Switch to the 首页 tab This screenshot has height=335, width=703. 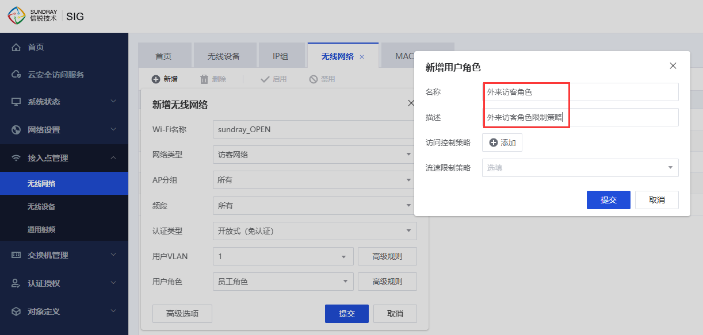click(163, 56)
